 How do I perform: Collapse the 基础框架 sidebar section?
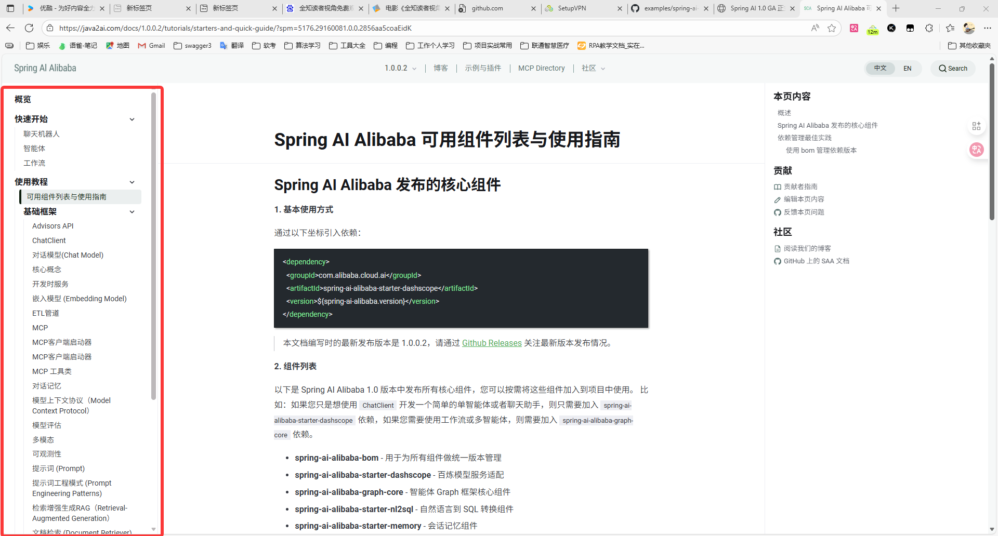132,212
